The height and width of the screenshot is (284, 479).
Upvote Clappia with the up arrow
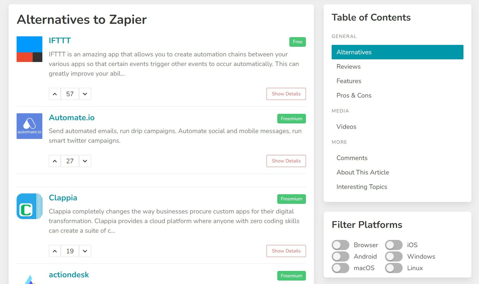(x=55, y=251)
